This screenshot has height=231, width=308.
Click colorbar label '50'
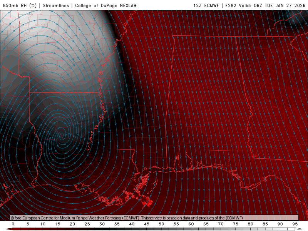pyautogui.click(x=161, y=224)
